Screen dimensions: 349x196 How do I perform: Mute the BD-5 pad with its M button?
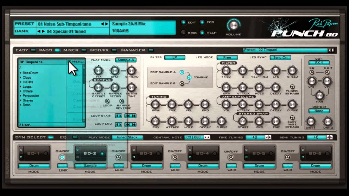coord(247,157)
